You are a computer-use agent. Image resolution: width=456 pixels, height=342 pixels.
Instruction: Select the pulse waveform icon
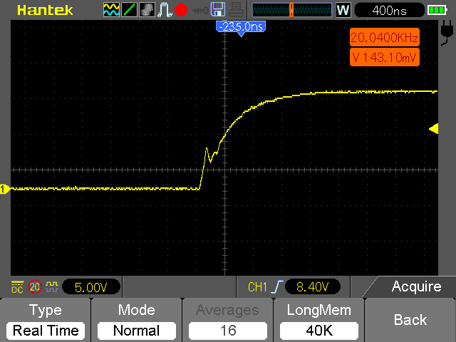click(x=164, y=9)
